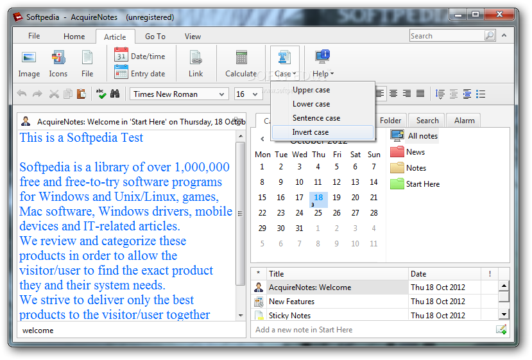Insert the Entry date

140,73
